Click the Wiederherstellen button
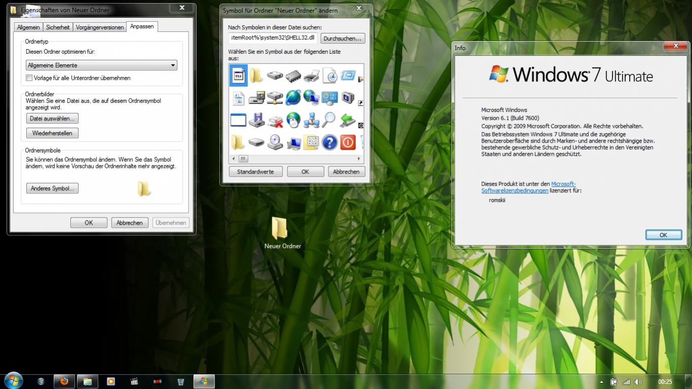 [x=52, y=133]
